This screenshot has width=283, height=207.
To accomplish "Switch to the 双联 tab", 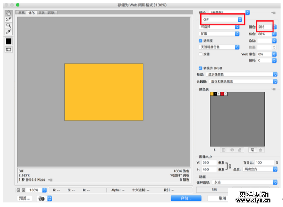I will (x=41, y=13).
